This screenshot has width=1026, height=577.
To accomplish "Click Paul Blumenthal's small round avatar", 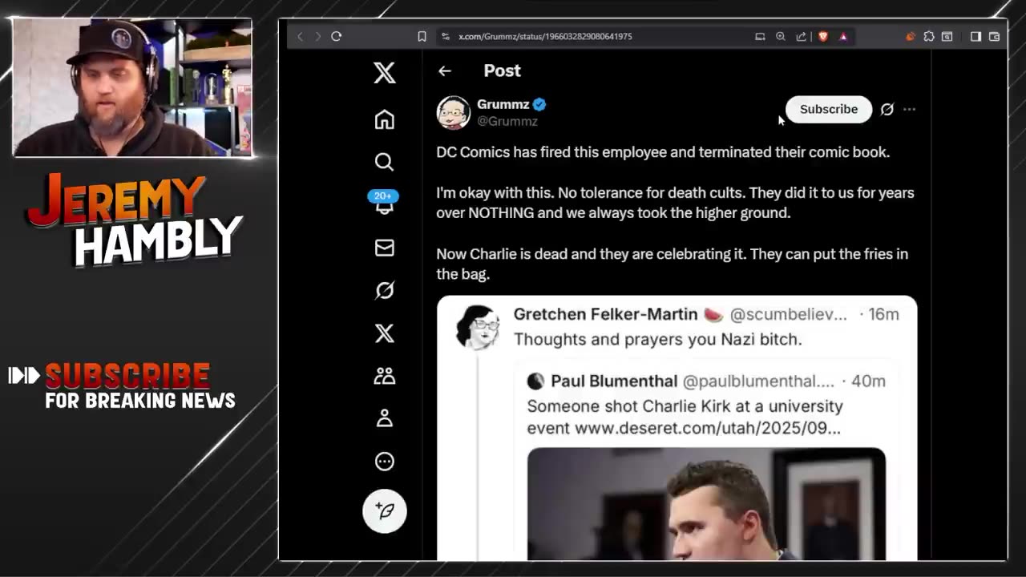I will pos(535,381).
